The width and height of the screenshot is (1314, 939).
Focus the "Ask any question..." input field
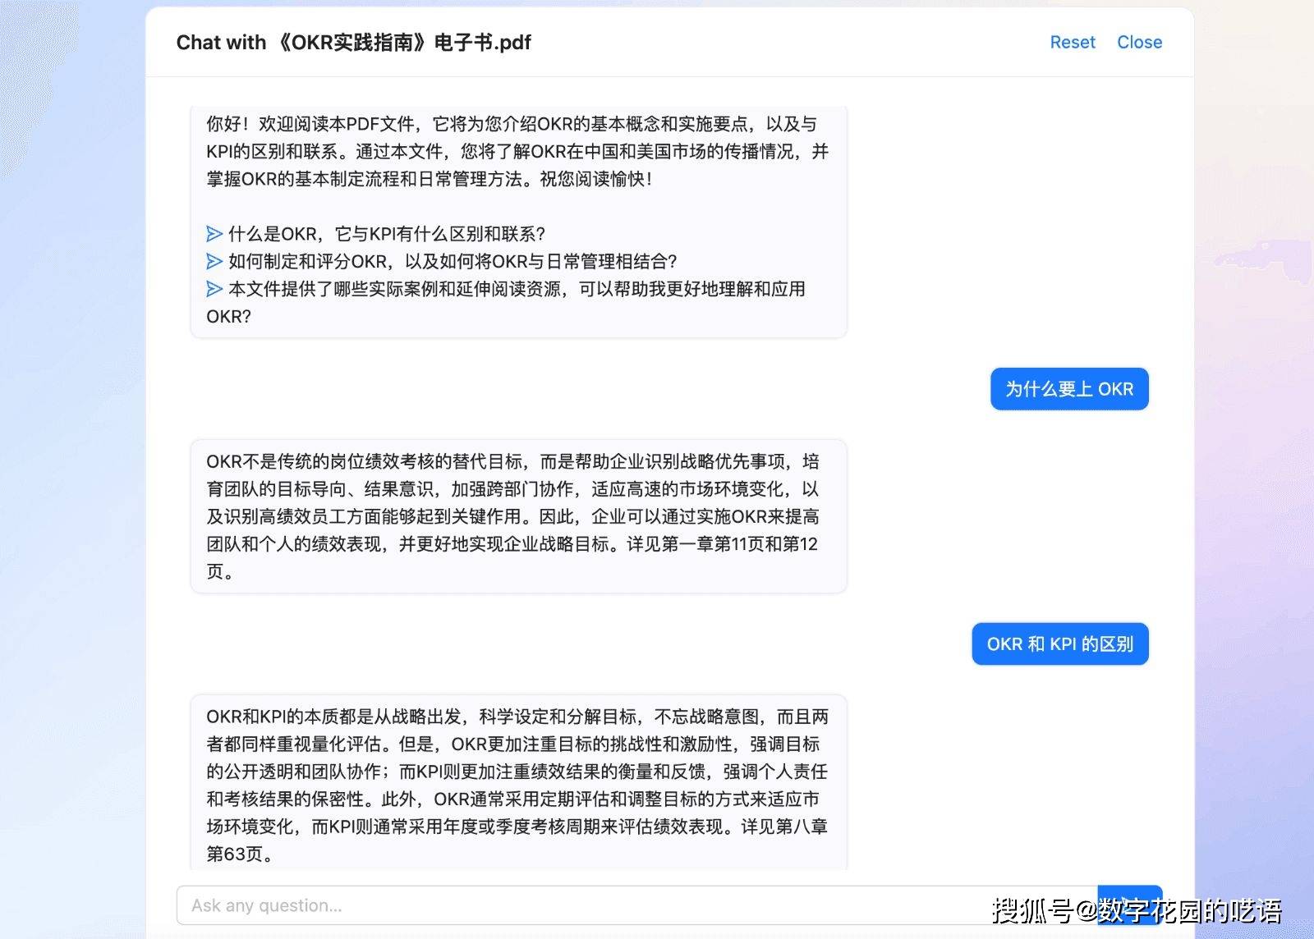pos(632,905)
